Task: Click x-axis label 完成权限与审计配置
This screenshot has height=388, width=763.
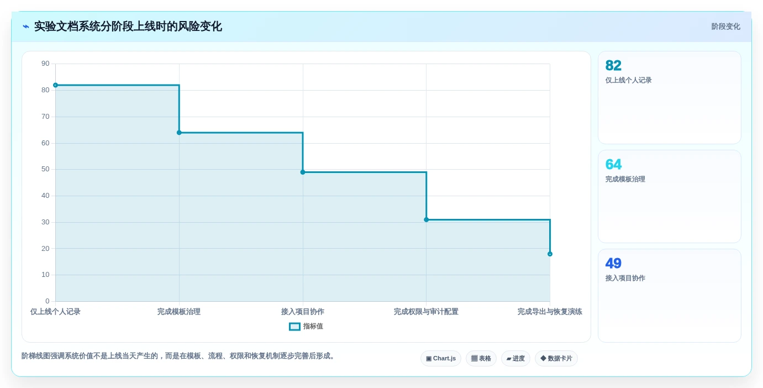Action: pyautogui.click(x=426, y=312)
